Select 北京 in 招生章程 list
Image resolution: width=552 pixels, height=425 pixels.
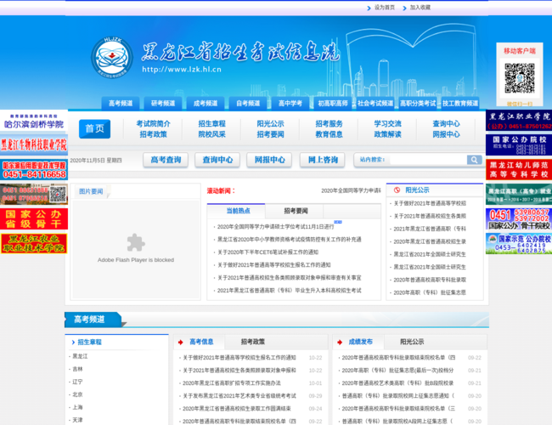point(77,394)
